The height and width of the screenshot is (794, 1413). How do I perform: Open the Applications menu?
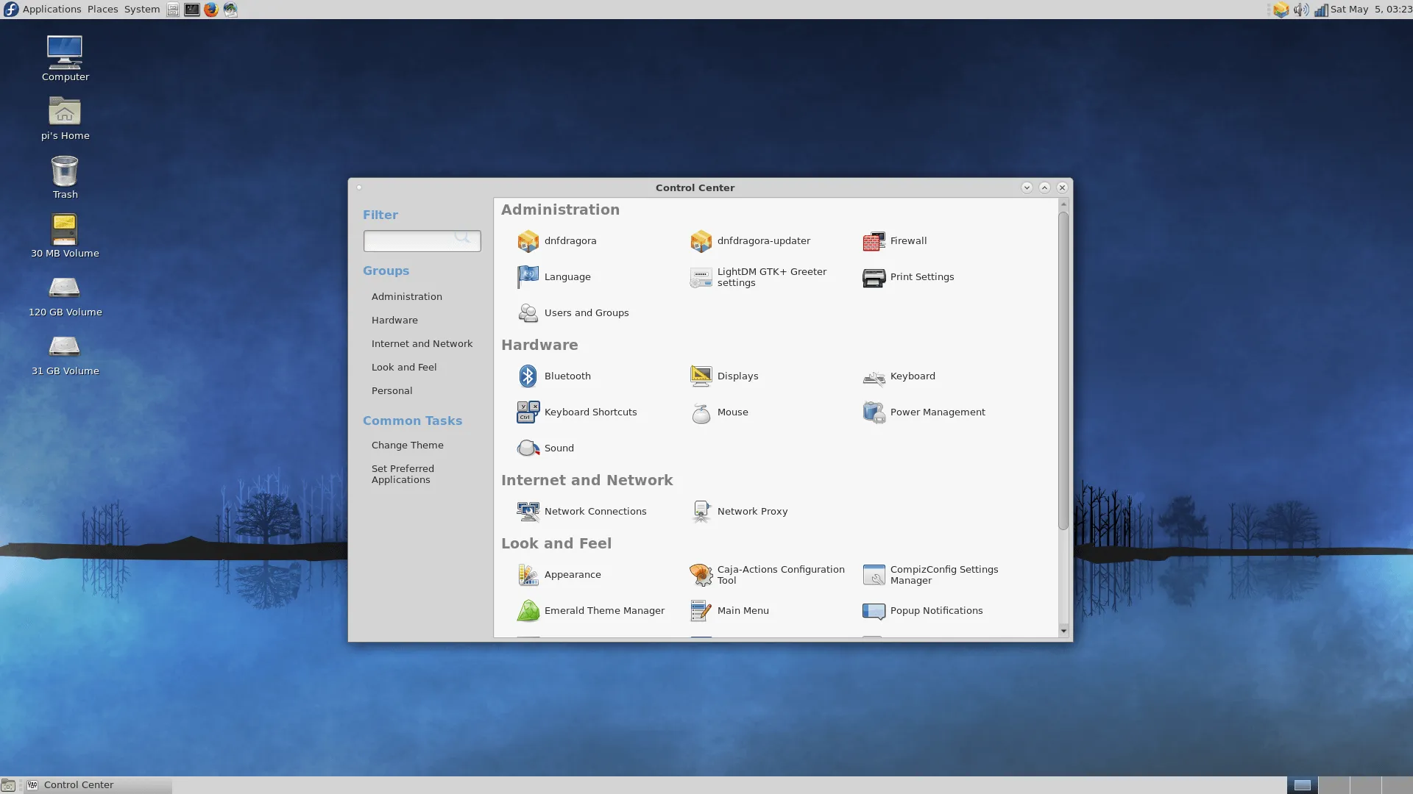point(51,10)
